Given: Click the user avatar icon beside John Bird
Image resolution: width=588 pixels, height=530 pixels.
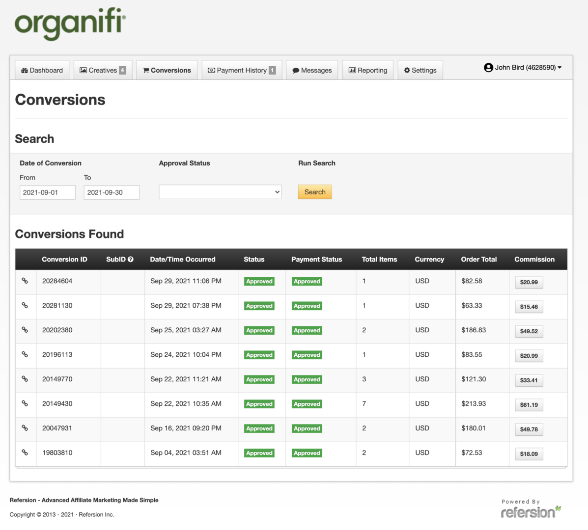Looking at the screenshot, I should 488,67.
